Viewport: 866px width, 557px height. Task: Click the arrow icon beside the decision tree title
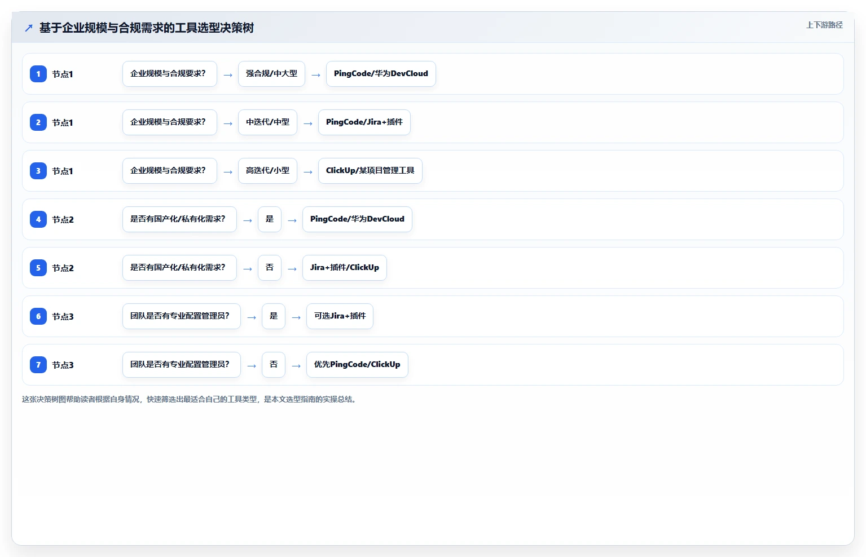tap(29, 28)
